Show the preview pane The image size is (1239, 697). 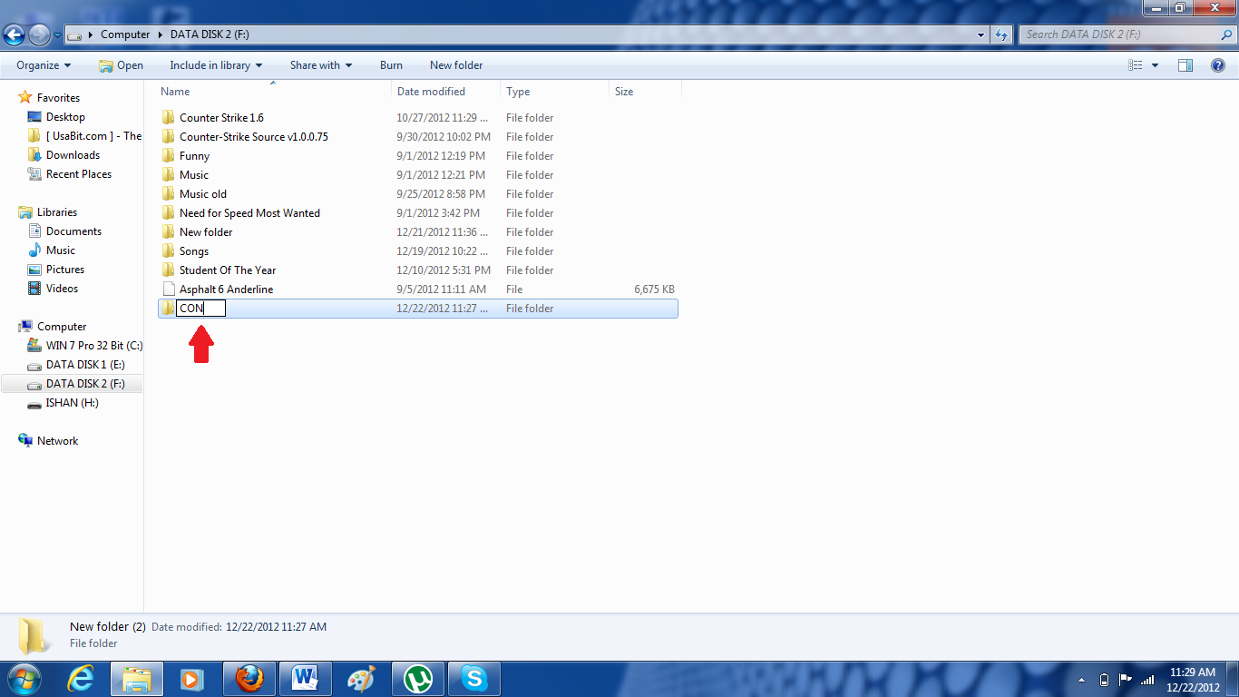pos(1185,64)
